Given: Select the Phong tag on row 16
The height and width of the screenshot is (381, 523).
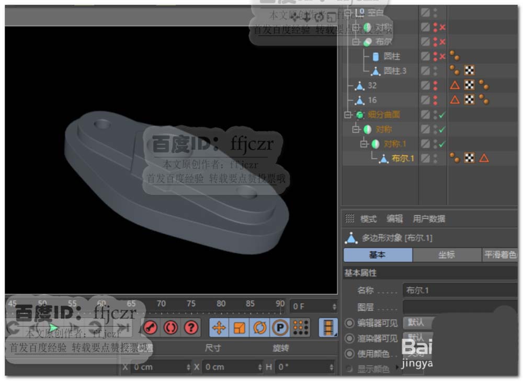Looking at the screenshot, I should tap(484, 99).
